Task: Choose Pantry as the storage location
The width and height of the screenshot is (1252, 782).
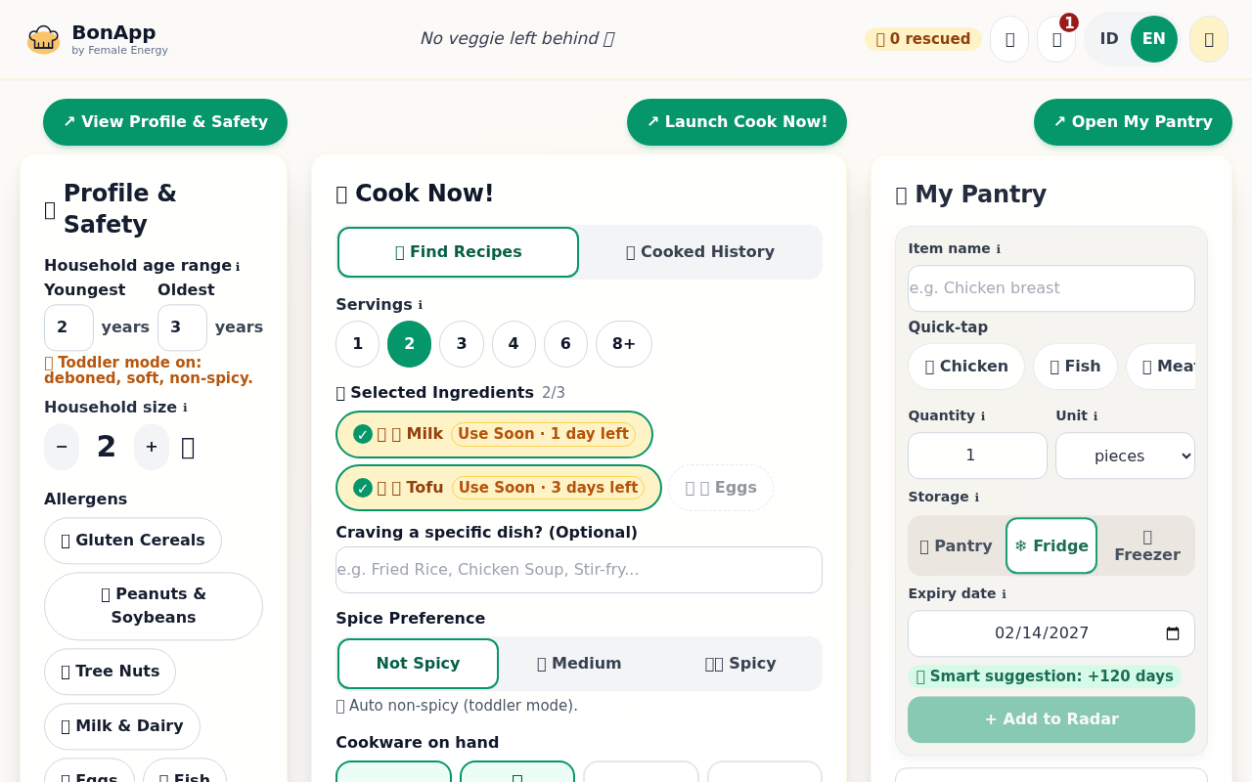Action: coord(956,545)
